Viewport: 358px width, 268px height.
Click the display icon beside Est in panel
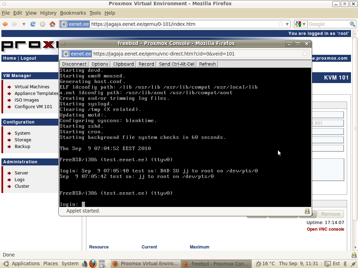pyautogui.click(x=327, y=264)
